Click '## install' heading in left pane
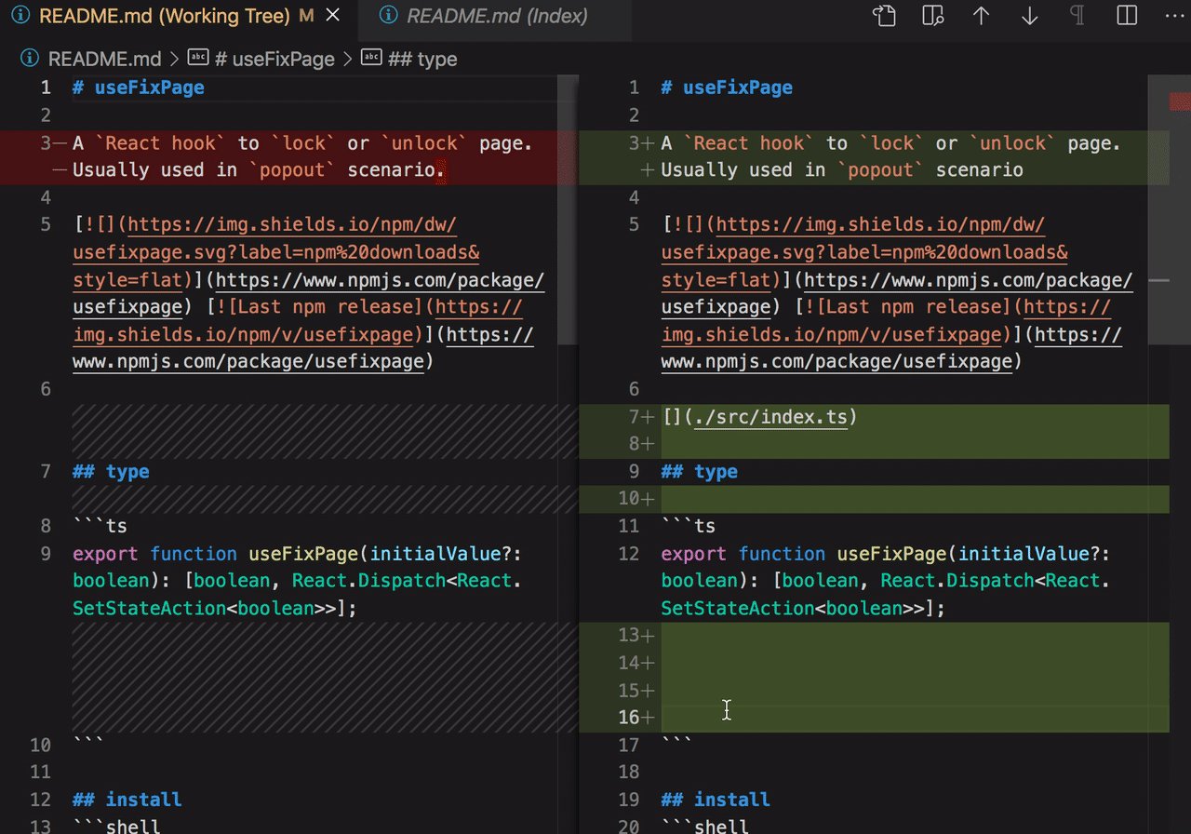The width and height of the screenshot is (1191, 834). tap(127, 800)
